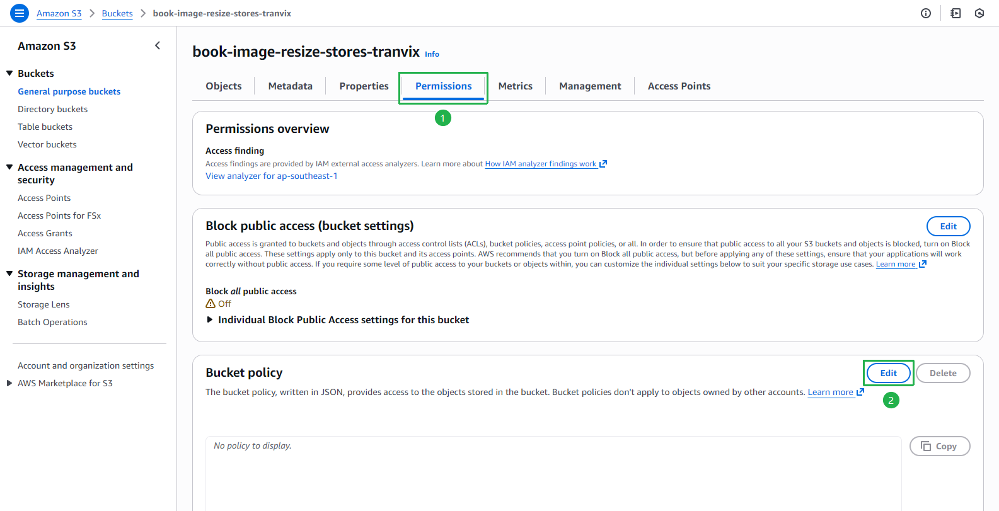Click the Delete bucket policy button

(x=943, y=373)
